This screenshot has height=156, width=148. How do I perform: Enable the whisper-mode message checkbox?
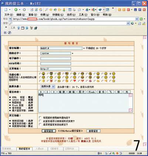tap(40, 121)
